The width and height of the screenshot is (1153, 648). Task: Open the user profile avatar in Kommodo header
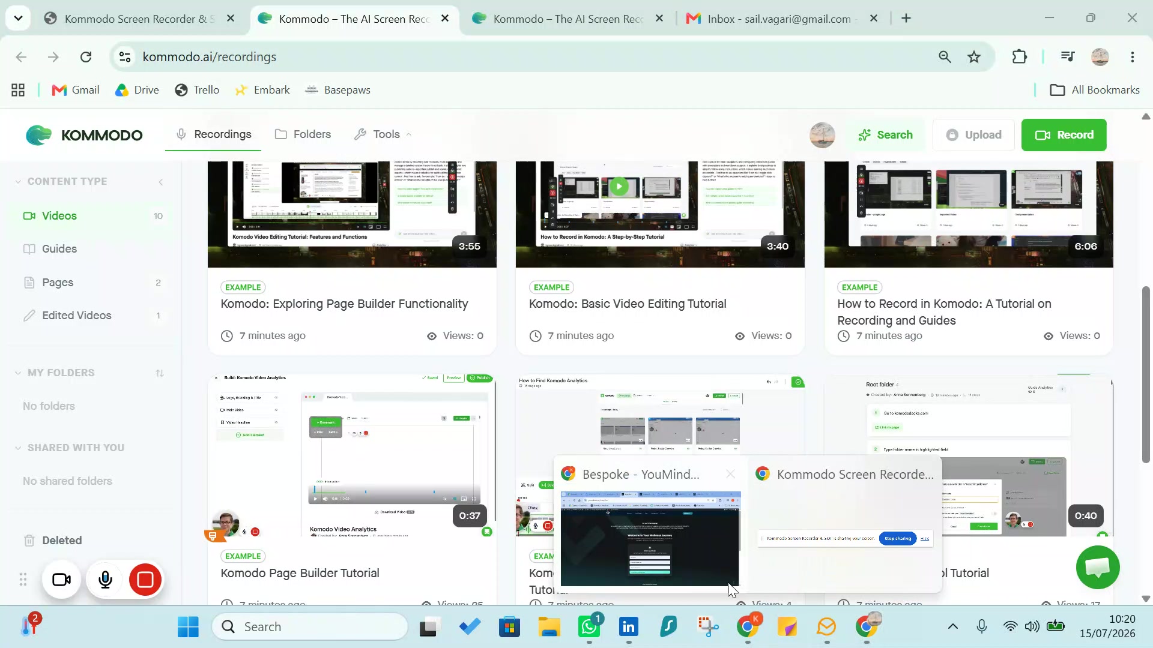tap(822, 135)
